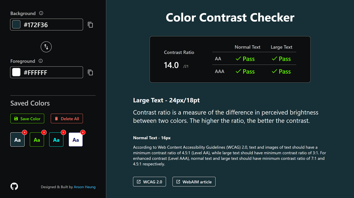
Task: Copy the foreground hex color value
Action: click(x=90, y=72)
